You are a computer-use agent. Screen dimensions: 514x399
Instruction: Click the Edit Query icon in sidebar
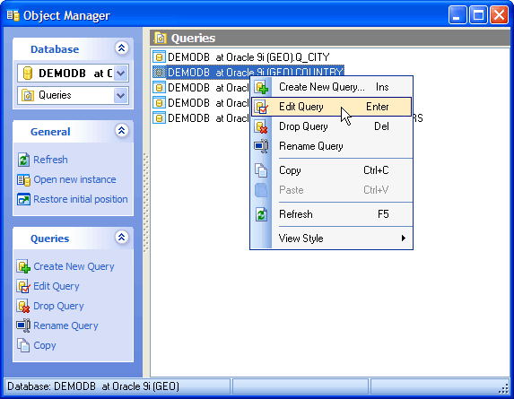click(x=23, y=286)
